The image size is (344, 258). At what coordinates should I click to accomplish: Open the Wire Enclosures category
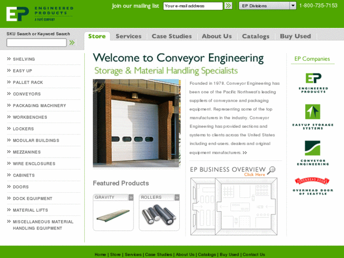click(x=34, y=164)
